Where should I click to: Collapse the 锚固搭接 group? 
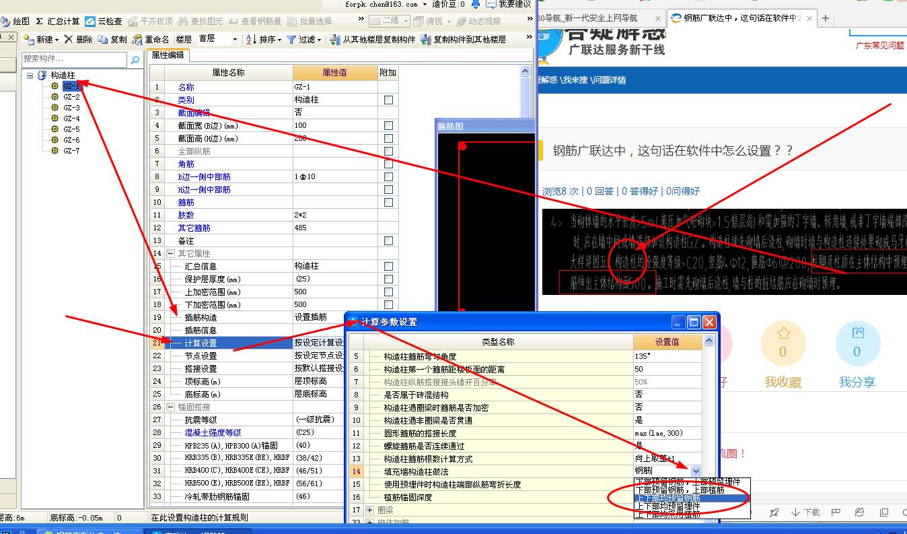(170, 407)
